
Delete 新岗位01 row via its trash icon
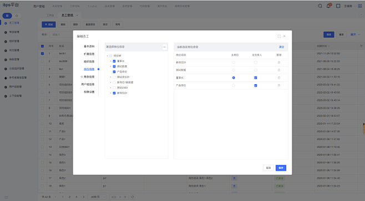click(x=279, y=63)
